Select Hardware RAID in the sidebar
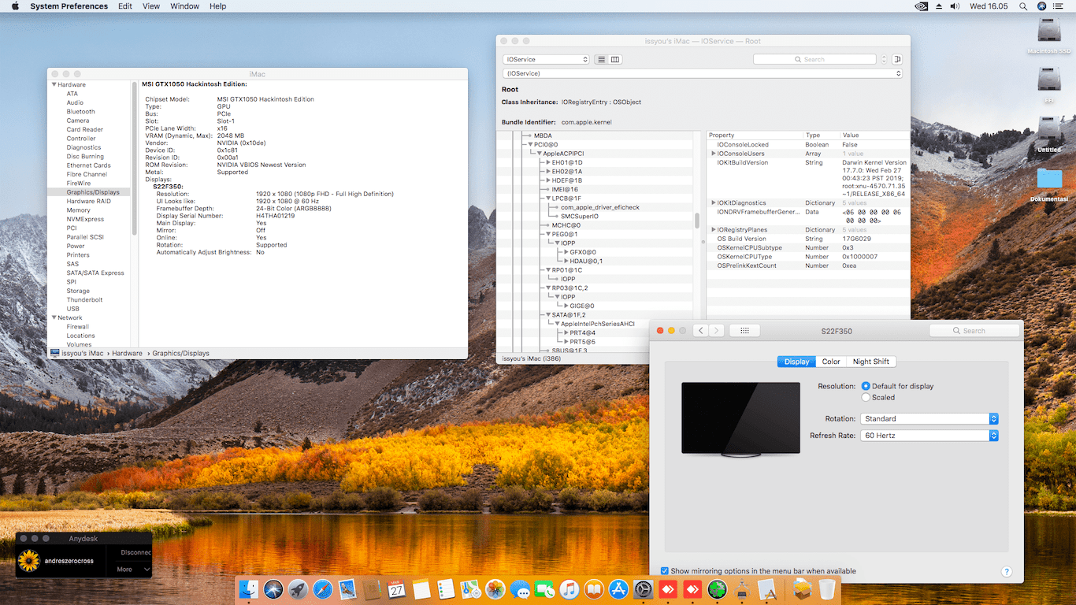The width and height of the screenshot is (1076, 605). pos(88,202)
